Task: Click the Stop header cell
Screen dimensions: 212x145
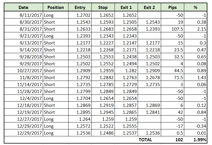Action: tap(103, 7)
